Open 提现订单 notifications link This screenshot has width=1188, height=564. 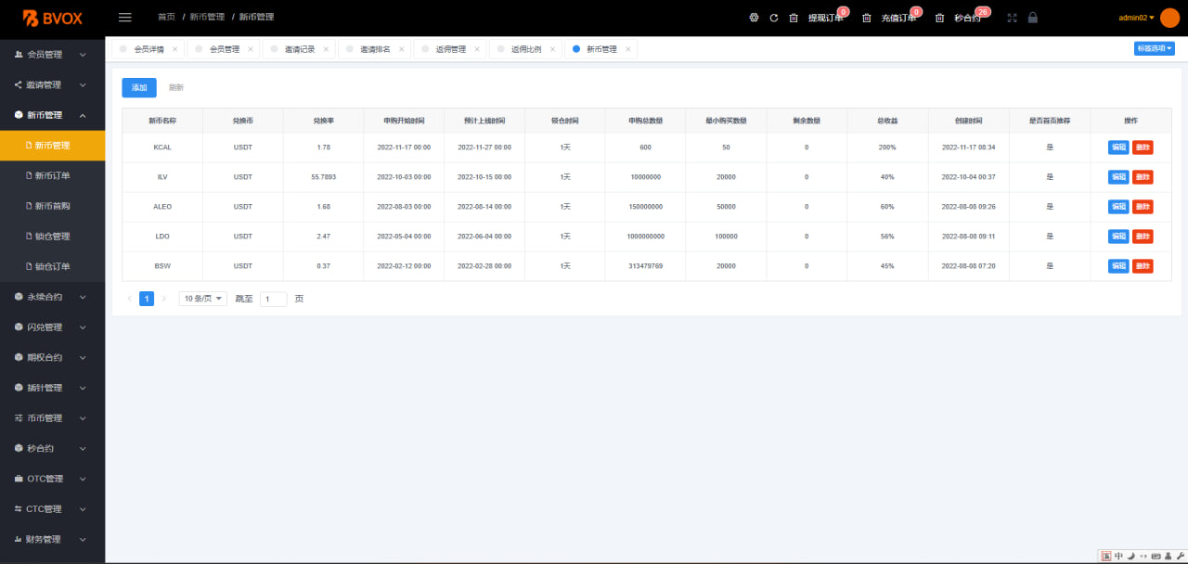[x=826, y=18]
